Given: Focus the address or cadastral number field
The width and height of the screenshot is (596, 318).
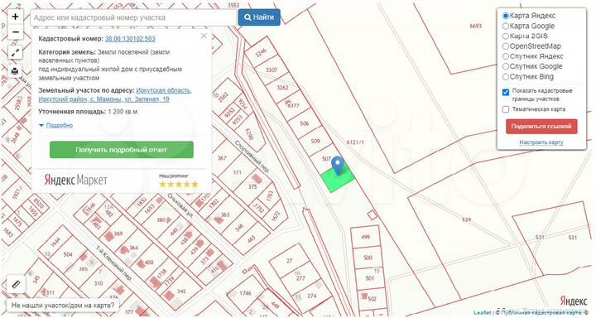Looking at the screenshot, I should (133, 17).
